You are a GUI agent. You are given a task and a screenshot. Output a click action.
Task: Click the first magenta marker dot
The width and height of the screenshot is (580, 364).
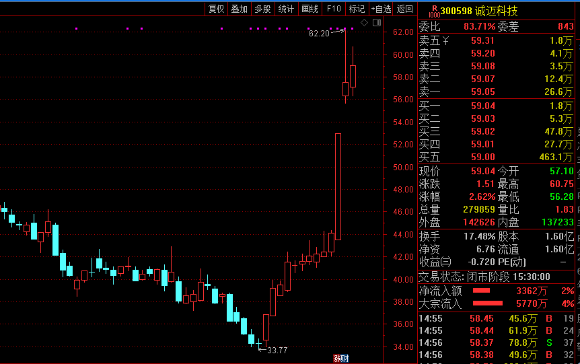coord(77,28)
